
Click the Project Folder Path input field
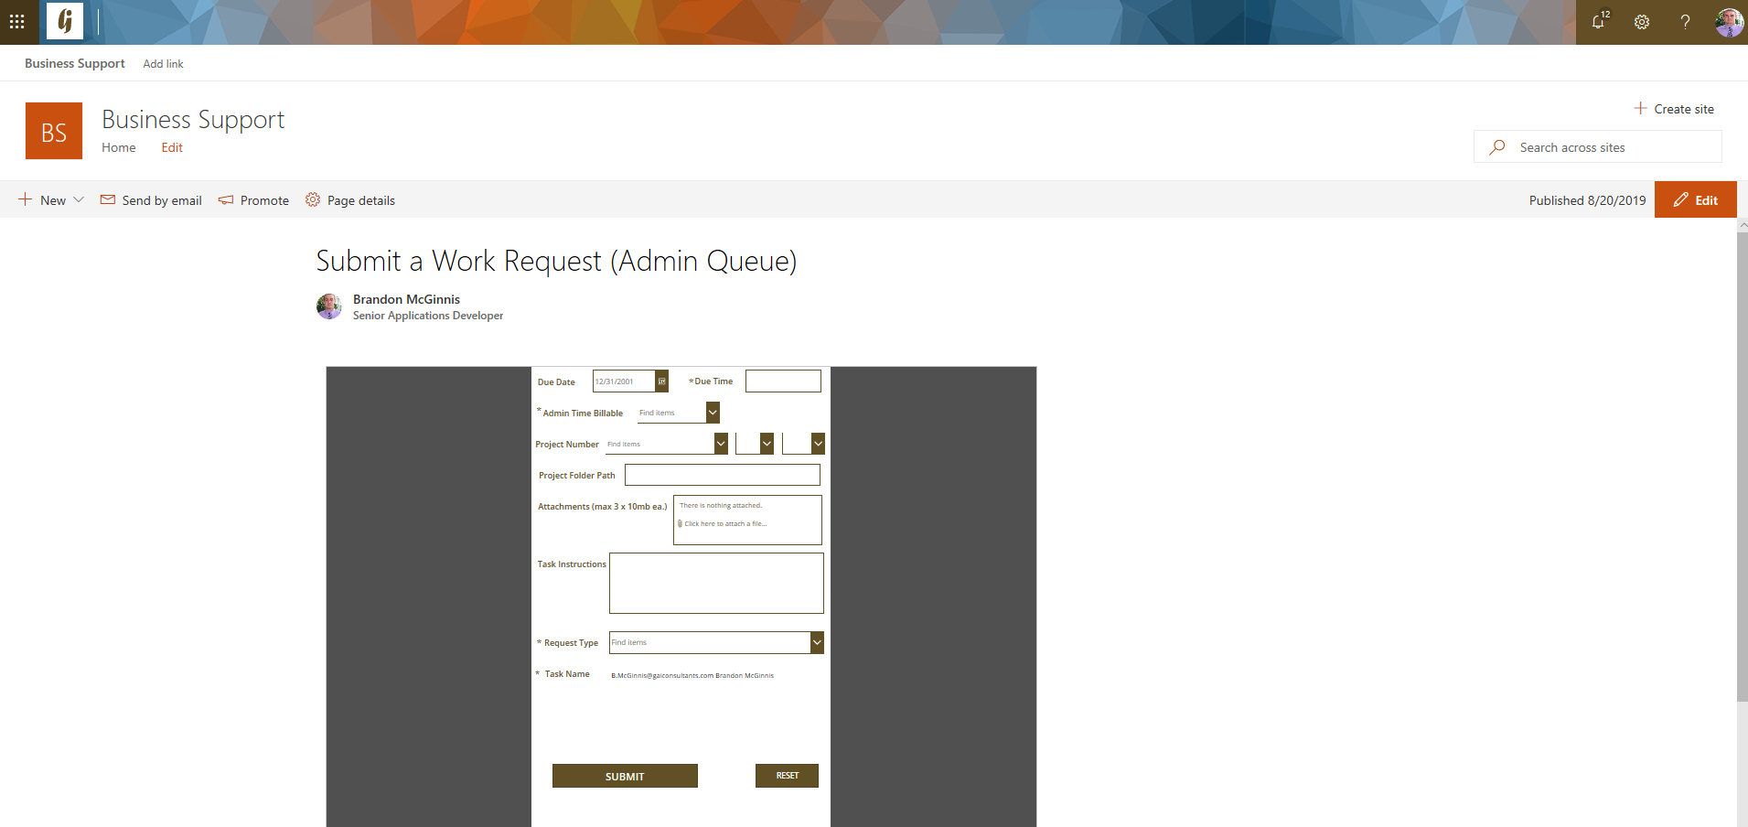pyautogui.click(x=722, y=474)
